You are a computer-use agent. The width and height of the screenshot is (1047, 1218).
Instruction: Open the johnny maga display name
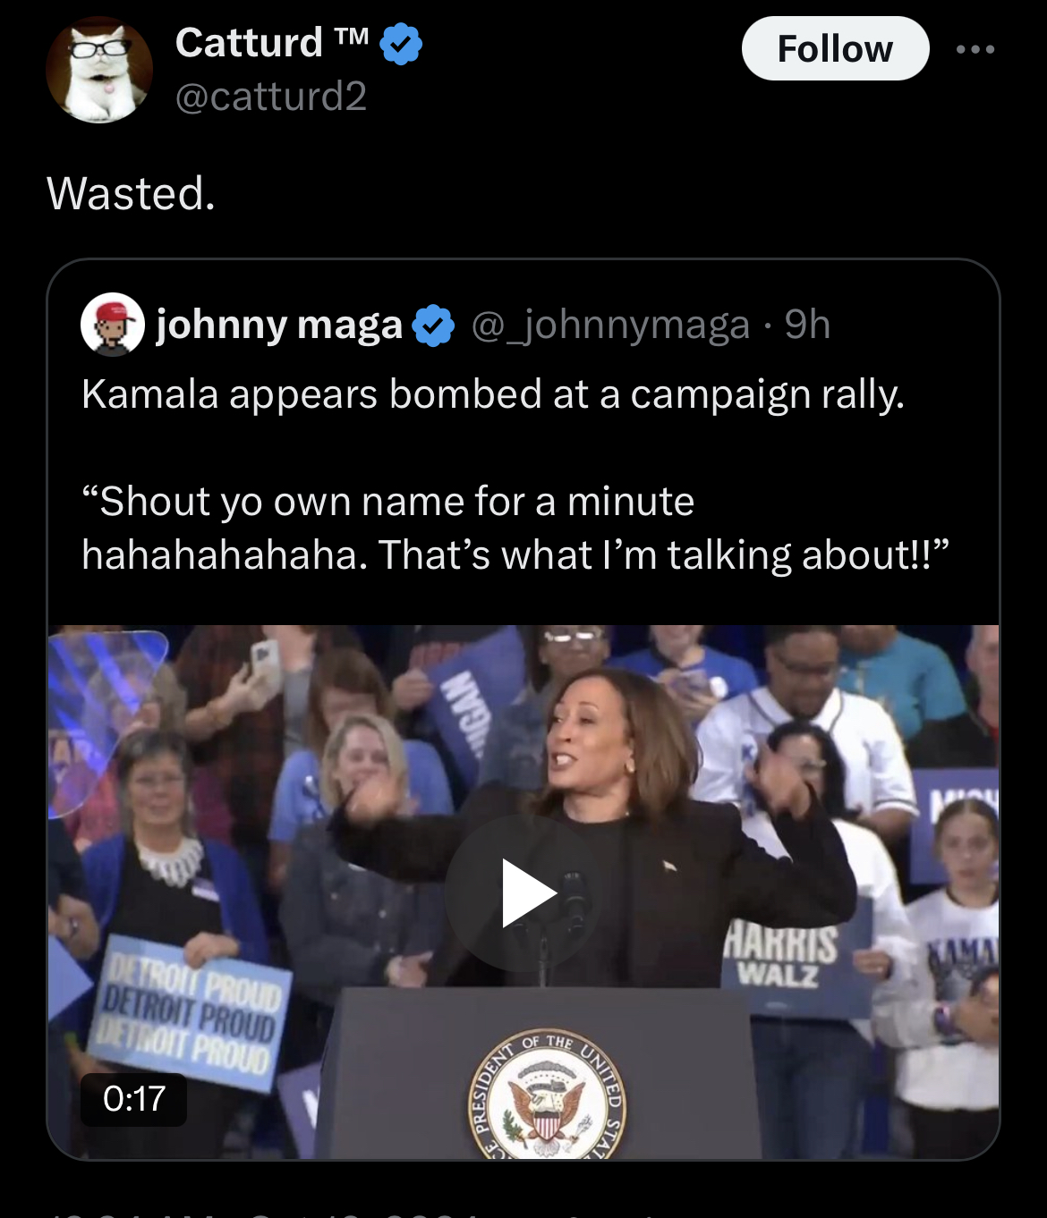click(x=279, y=325)
